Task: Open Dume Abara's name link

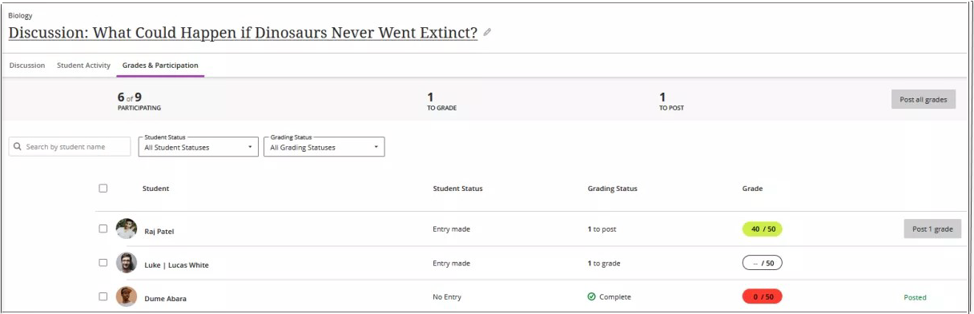Action: pyautogui.click(x=165, y=298)
